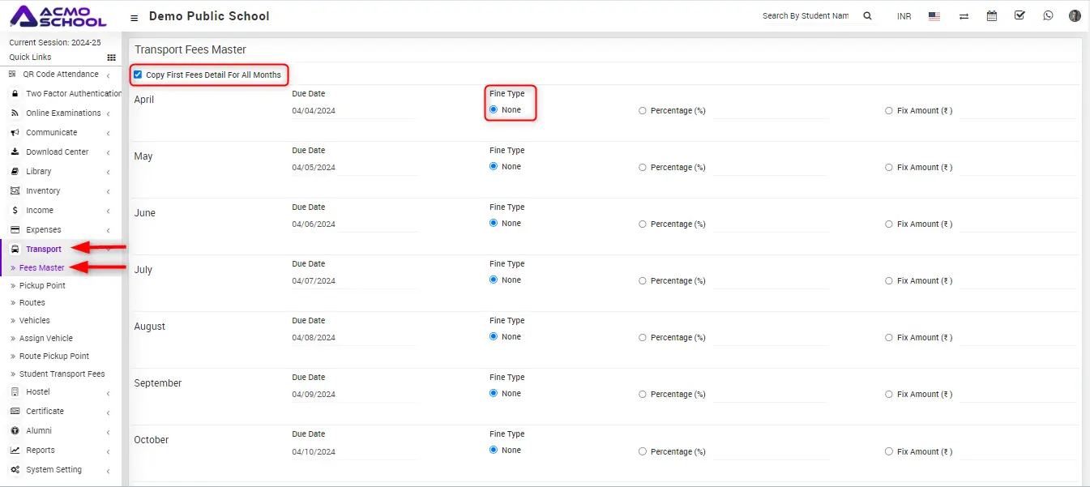Select Fix Amount fine type for June
1090x487 pixels.
click(x=889, y=224)
